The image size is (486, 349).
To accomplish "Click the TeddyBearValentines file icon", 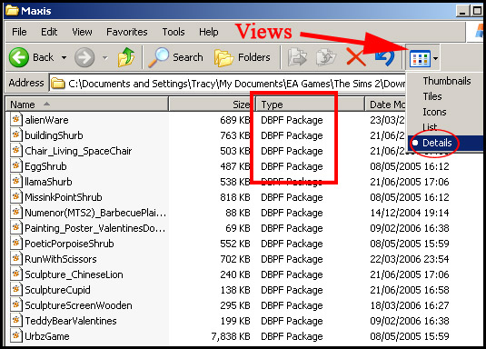I will (x=16, y=321).
